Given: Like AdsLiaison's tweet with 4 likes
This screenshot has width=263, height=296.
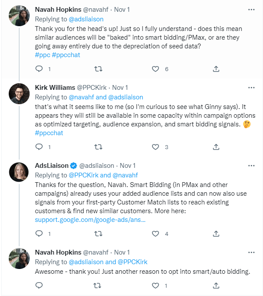Looking at the screenshot, I should pyautogui.click(x=156, y=234).
